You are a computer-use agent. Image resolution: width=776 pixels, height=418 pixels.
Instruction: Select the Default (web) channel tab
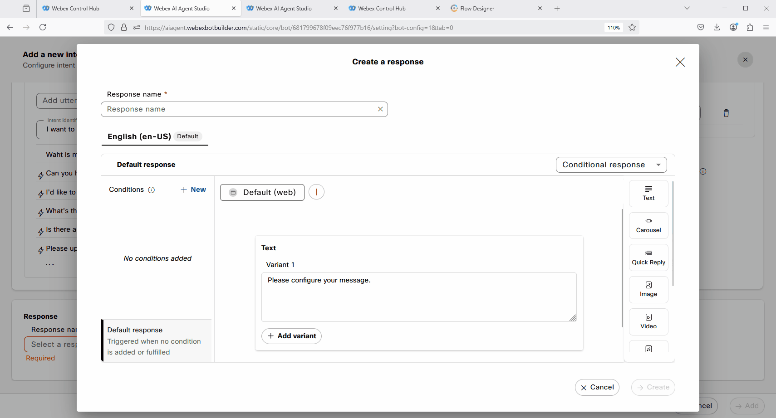tap(262, 192)
